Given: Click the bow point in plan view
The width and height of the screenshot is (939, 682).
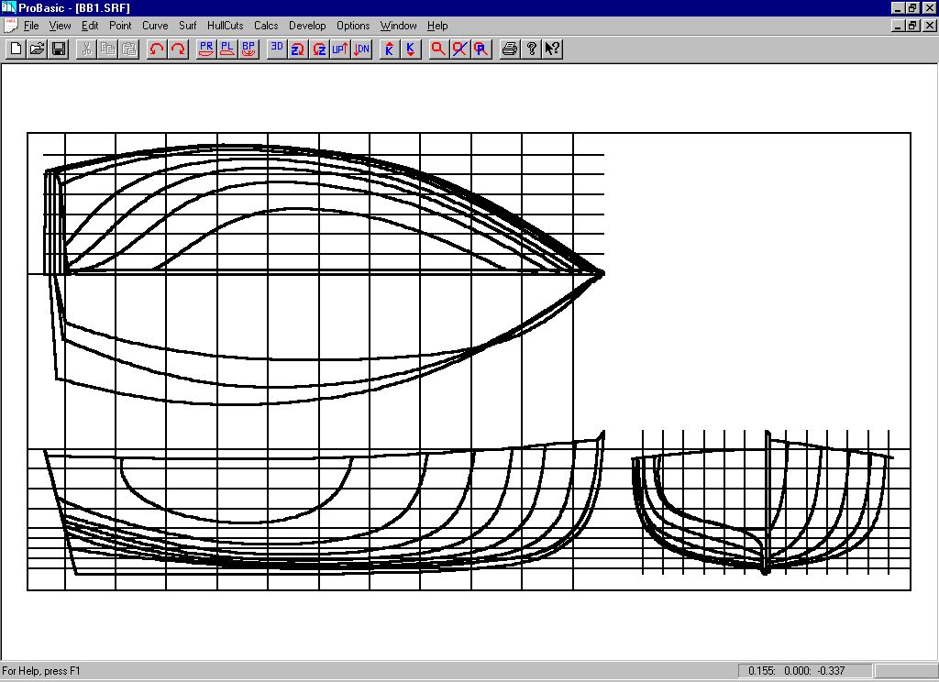Looking at the screenshot, I should pos(602,272).
